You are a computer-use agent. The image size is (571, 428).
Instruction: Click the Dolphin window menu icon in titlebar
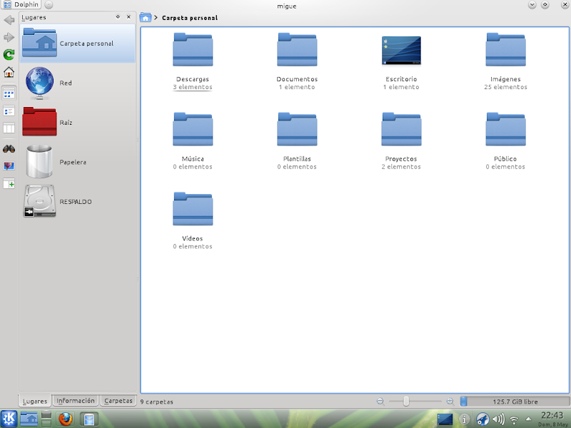pos(7,4)
